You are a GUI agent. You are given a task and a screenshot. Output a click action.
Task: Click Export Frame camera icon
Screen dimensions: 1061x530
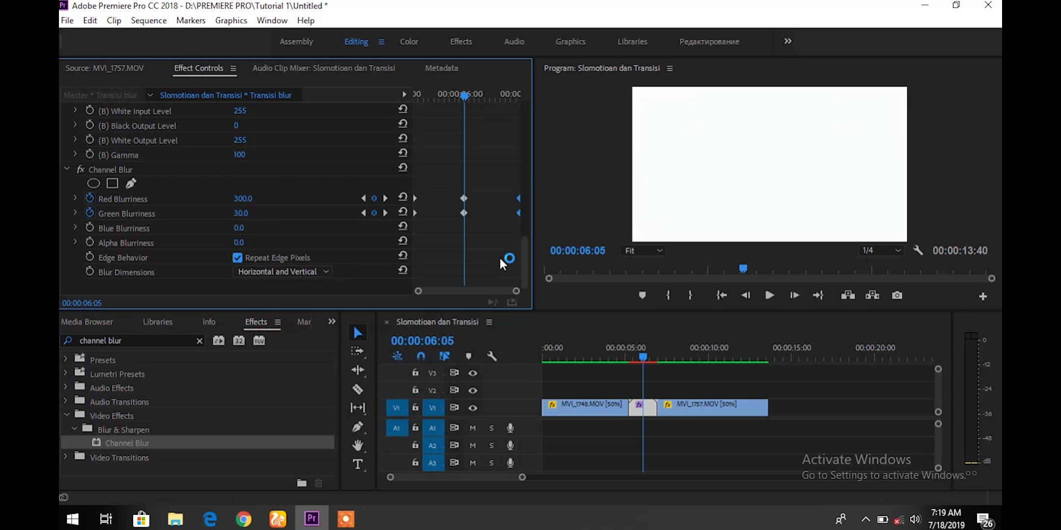tap(897, 295)
